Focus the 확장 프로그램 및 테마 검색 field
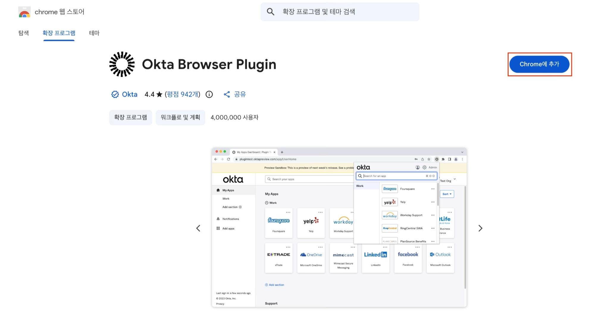This screenshot has width=591, height=311. pyautogui.click(x=340, y=12)
